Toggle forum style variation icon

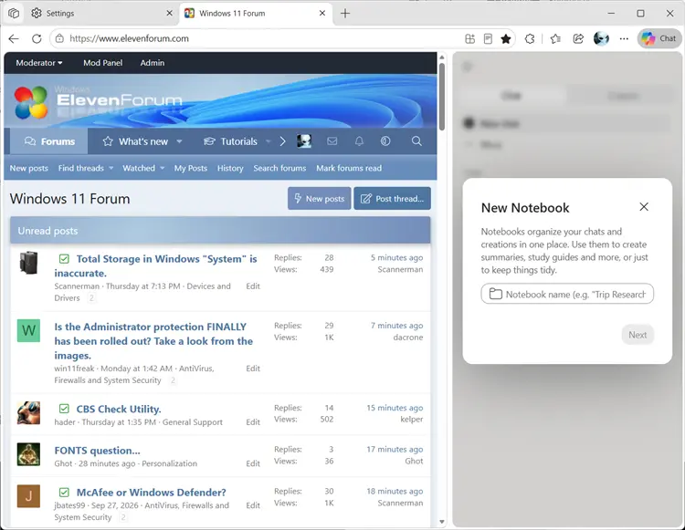[x=385, y=140]
